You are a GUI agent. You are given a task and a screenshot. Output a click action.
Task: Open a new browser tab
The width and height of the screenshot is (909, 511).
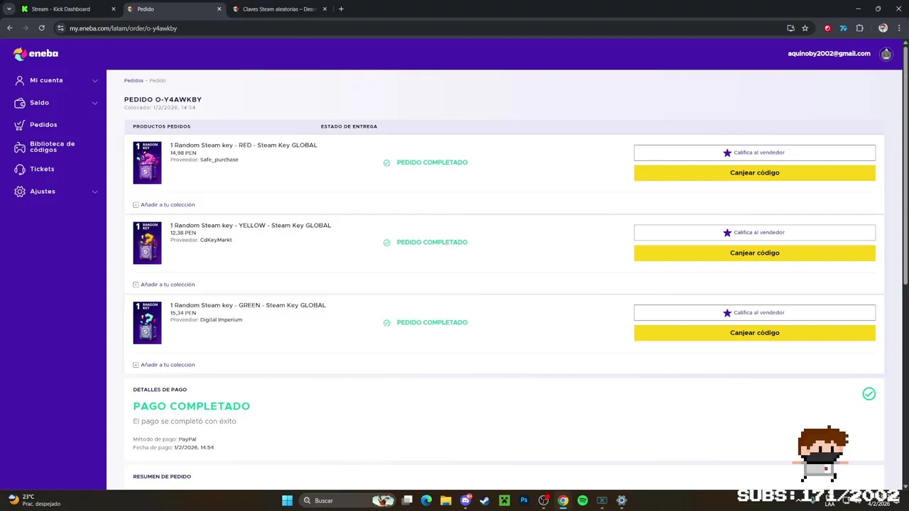[x=341, y=9]
